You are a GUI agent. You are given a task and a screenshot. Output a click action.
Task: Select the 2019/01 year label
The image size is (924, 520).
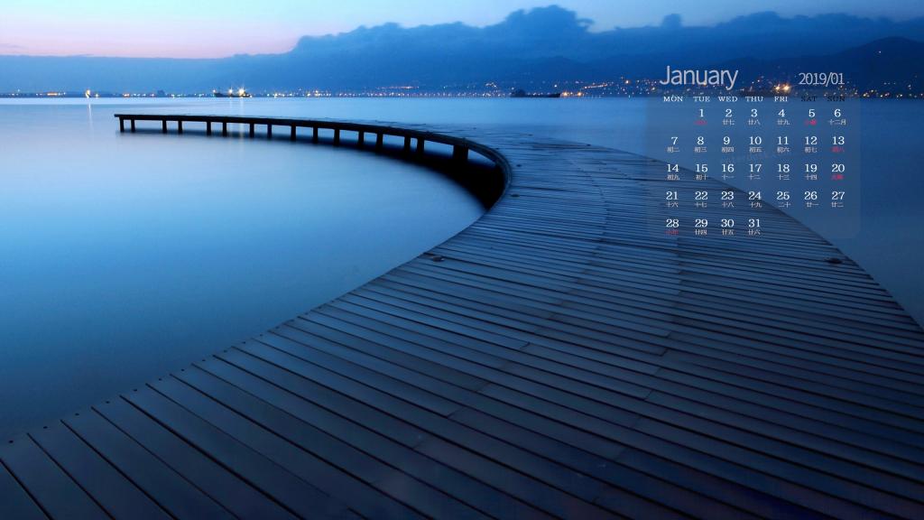coord(822,79)
